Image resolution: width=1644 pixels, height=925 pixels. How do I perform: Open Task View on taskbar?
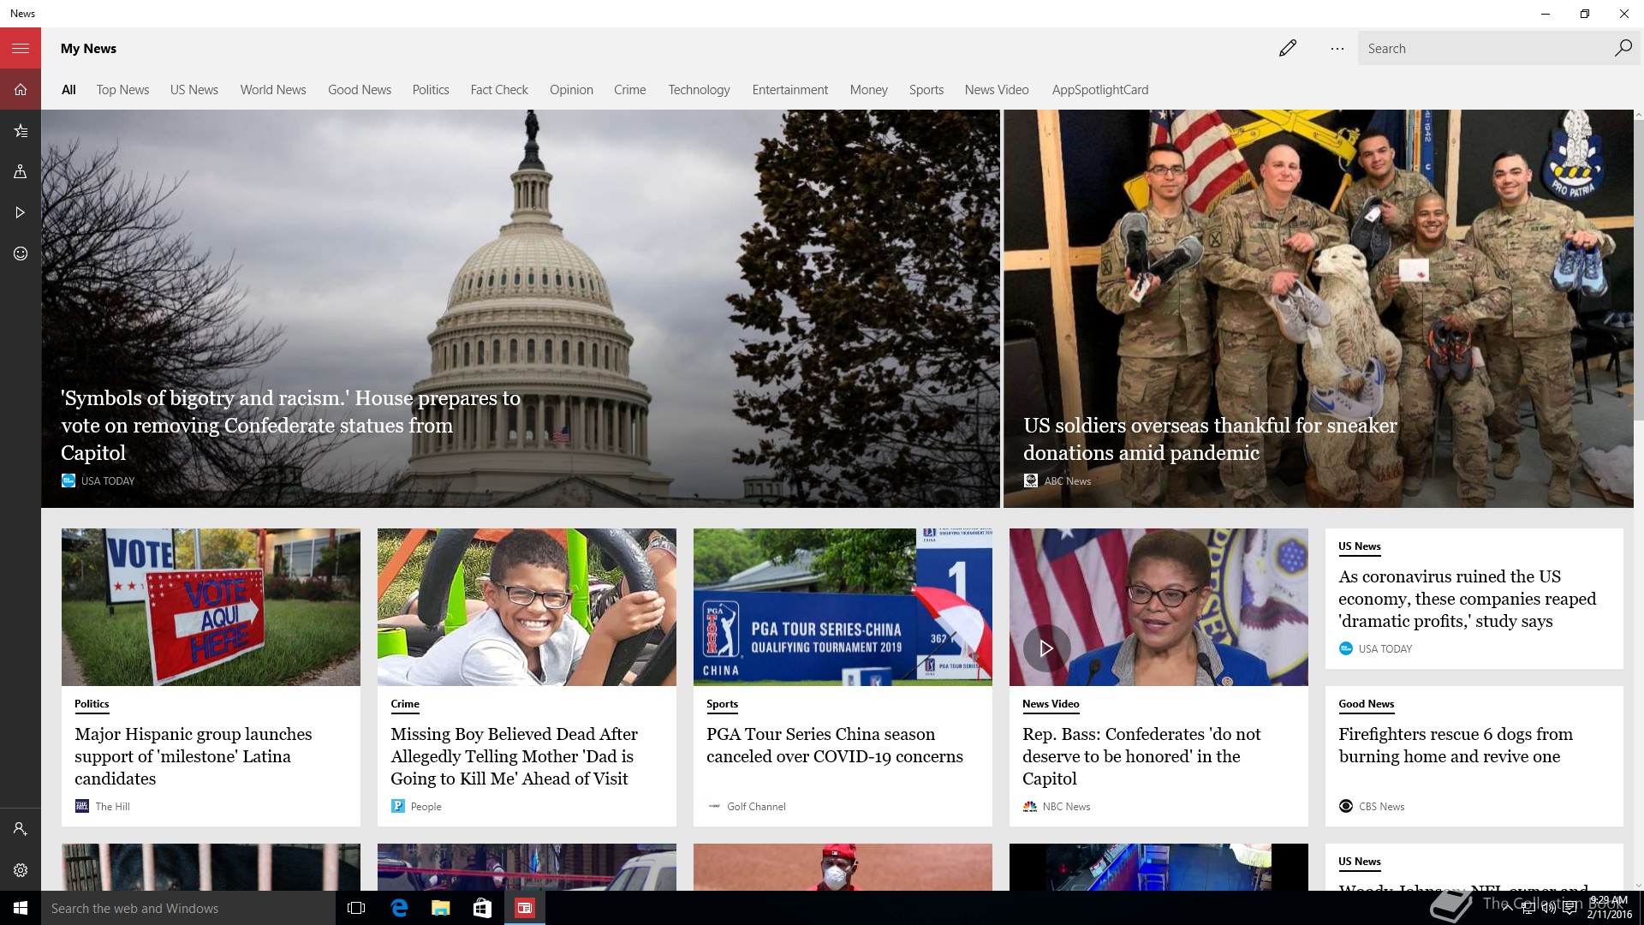tap(356, 908)
